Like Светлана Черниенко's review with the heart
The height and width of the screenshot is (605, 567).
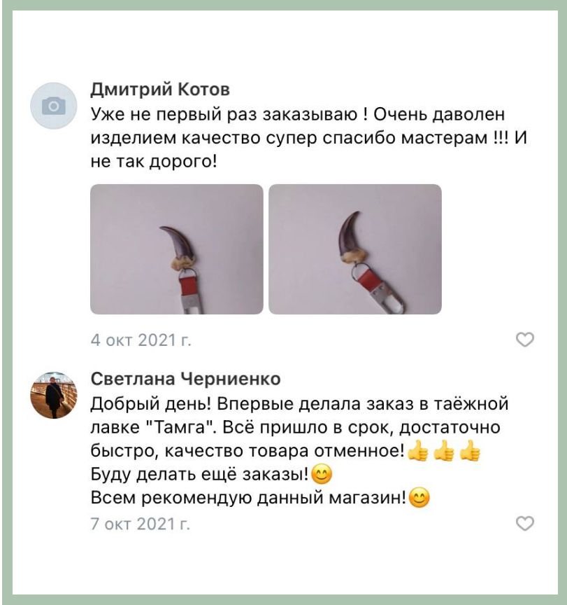point(524,523)
